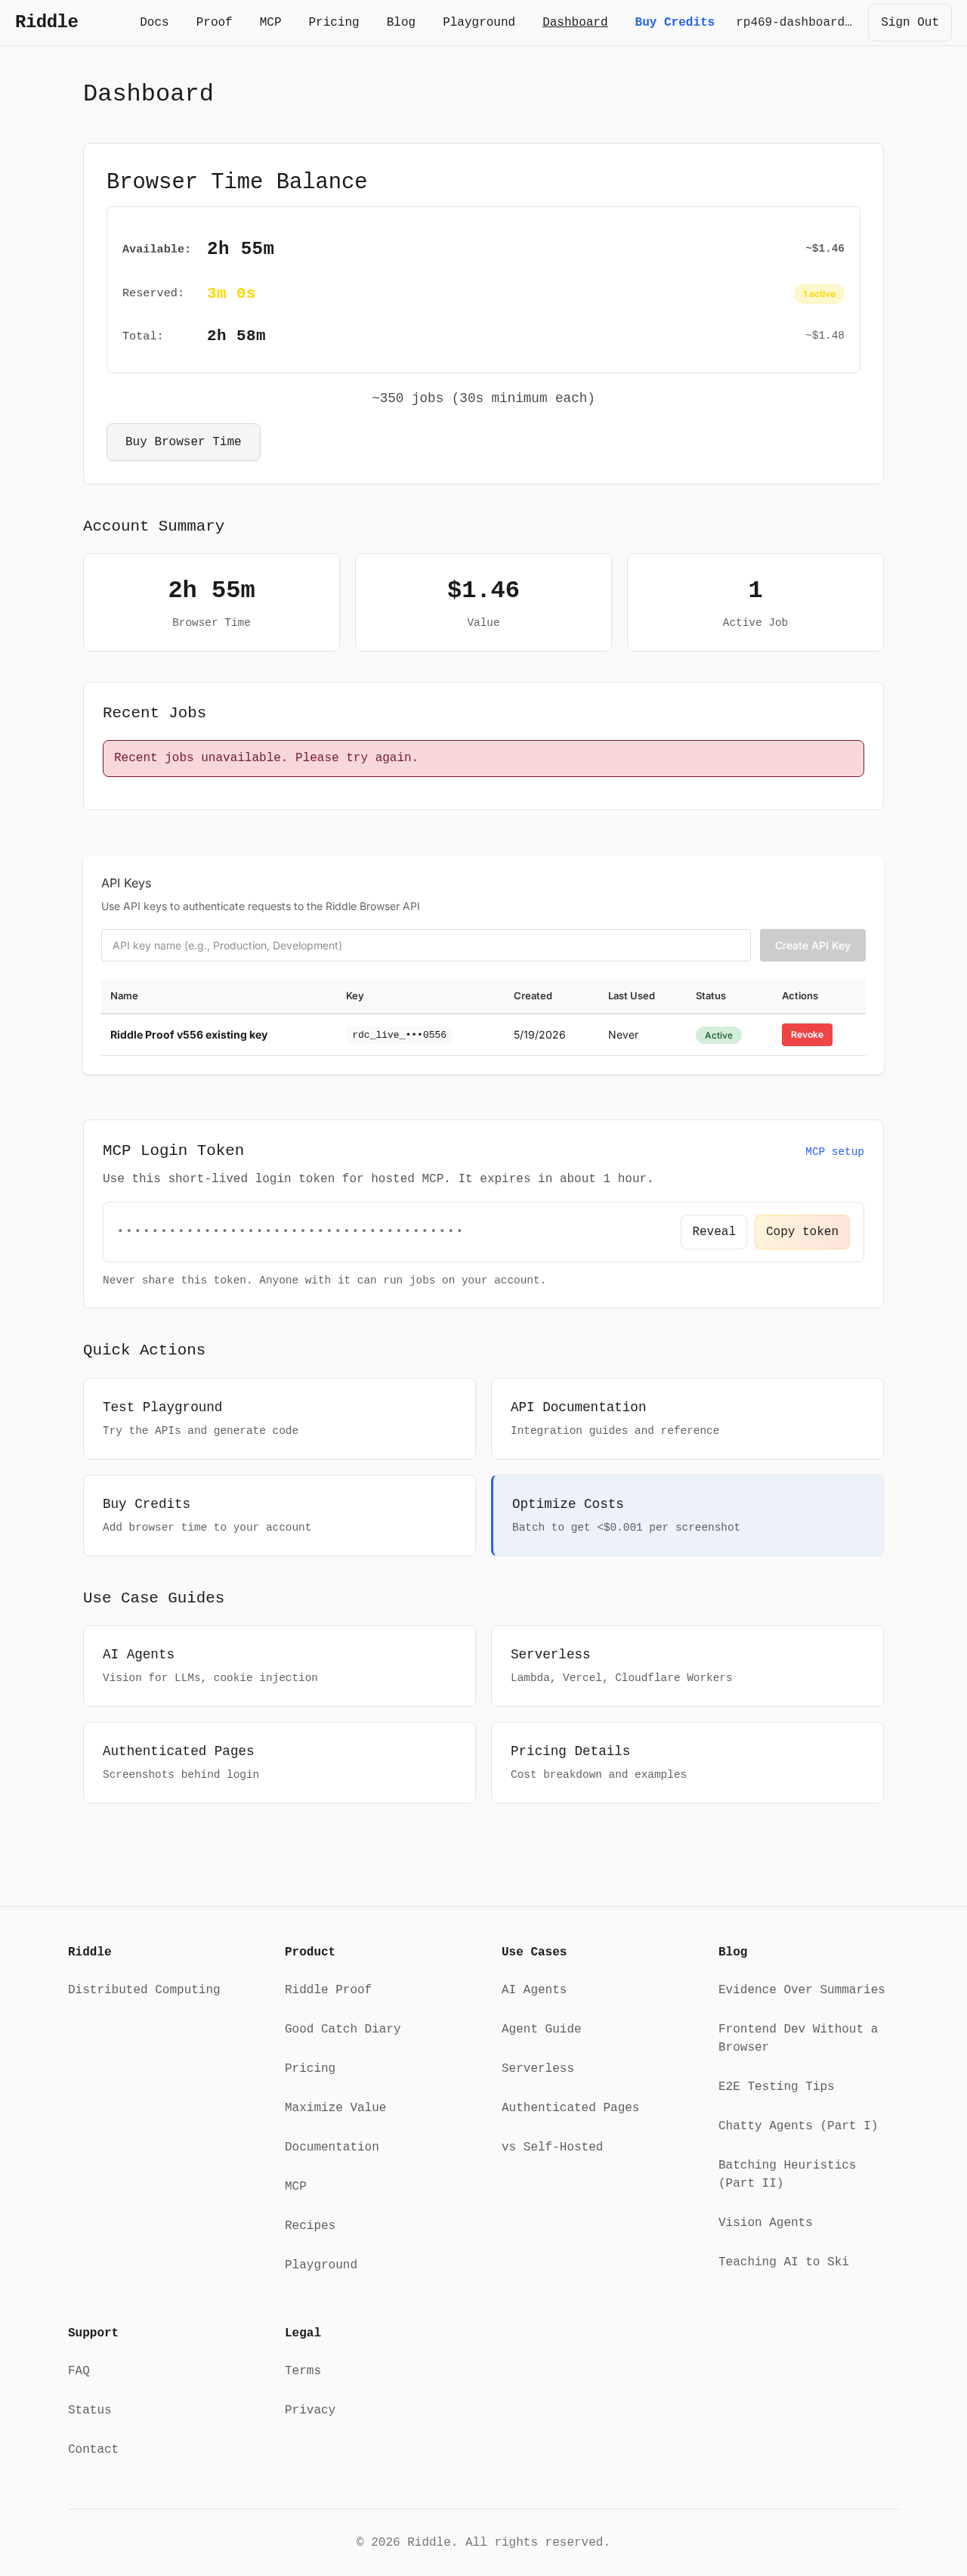The width and height of the screenshot is (967, 2576).
Task: Open the Authenticated Pages guide card
Action: [279, 1763]
